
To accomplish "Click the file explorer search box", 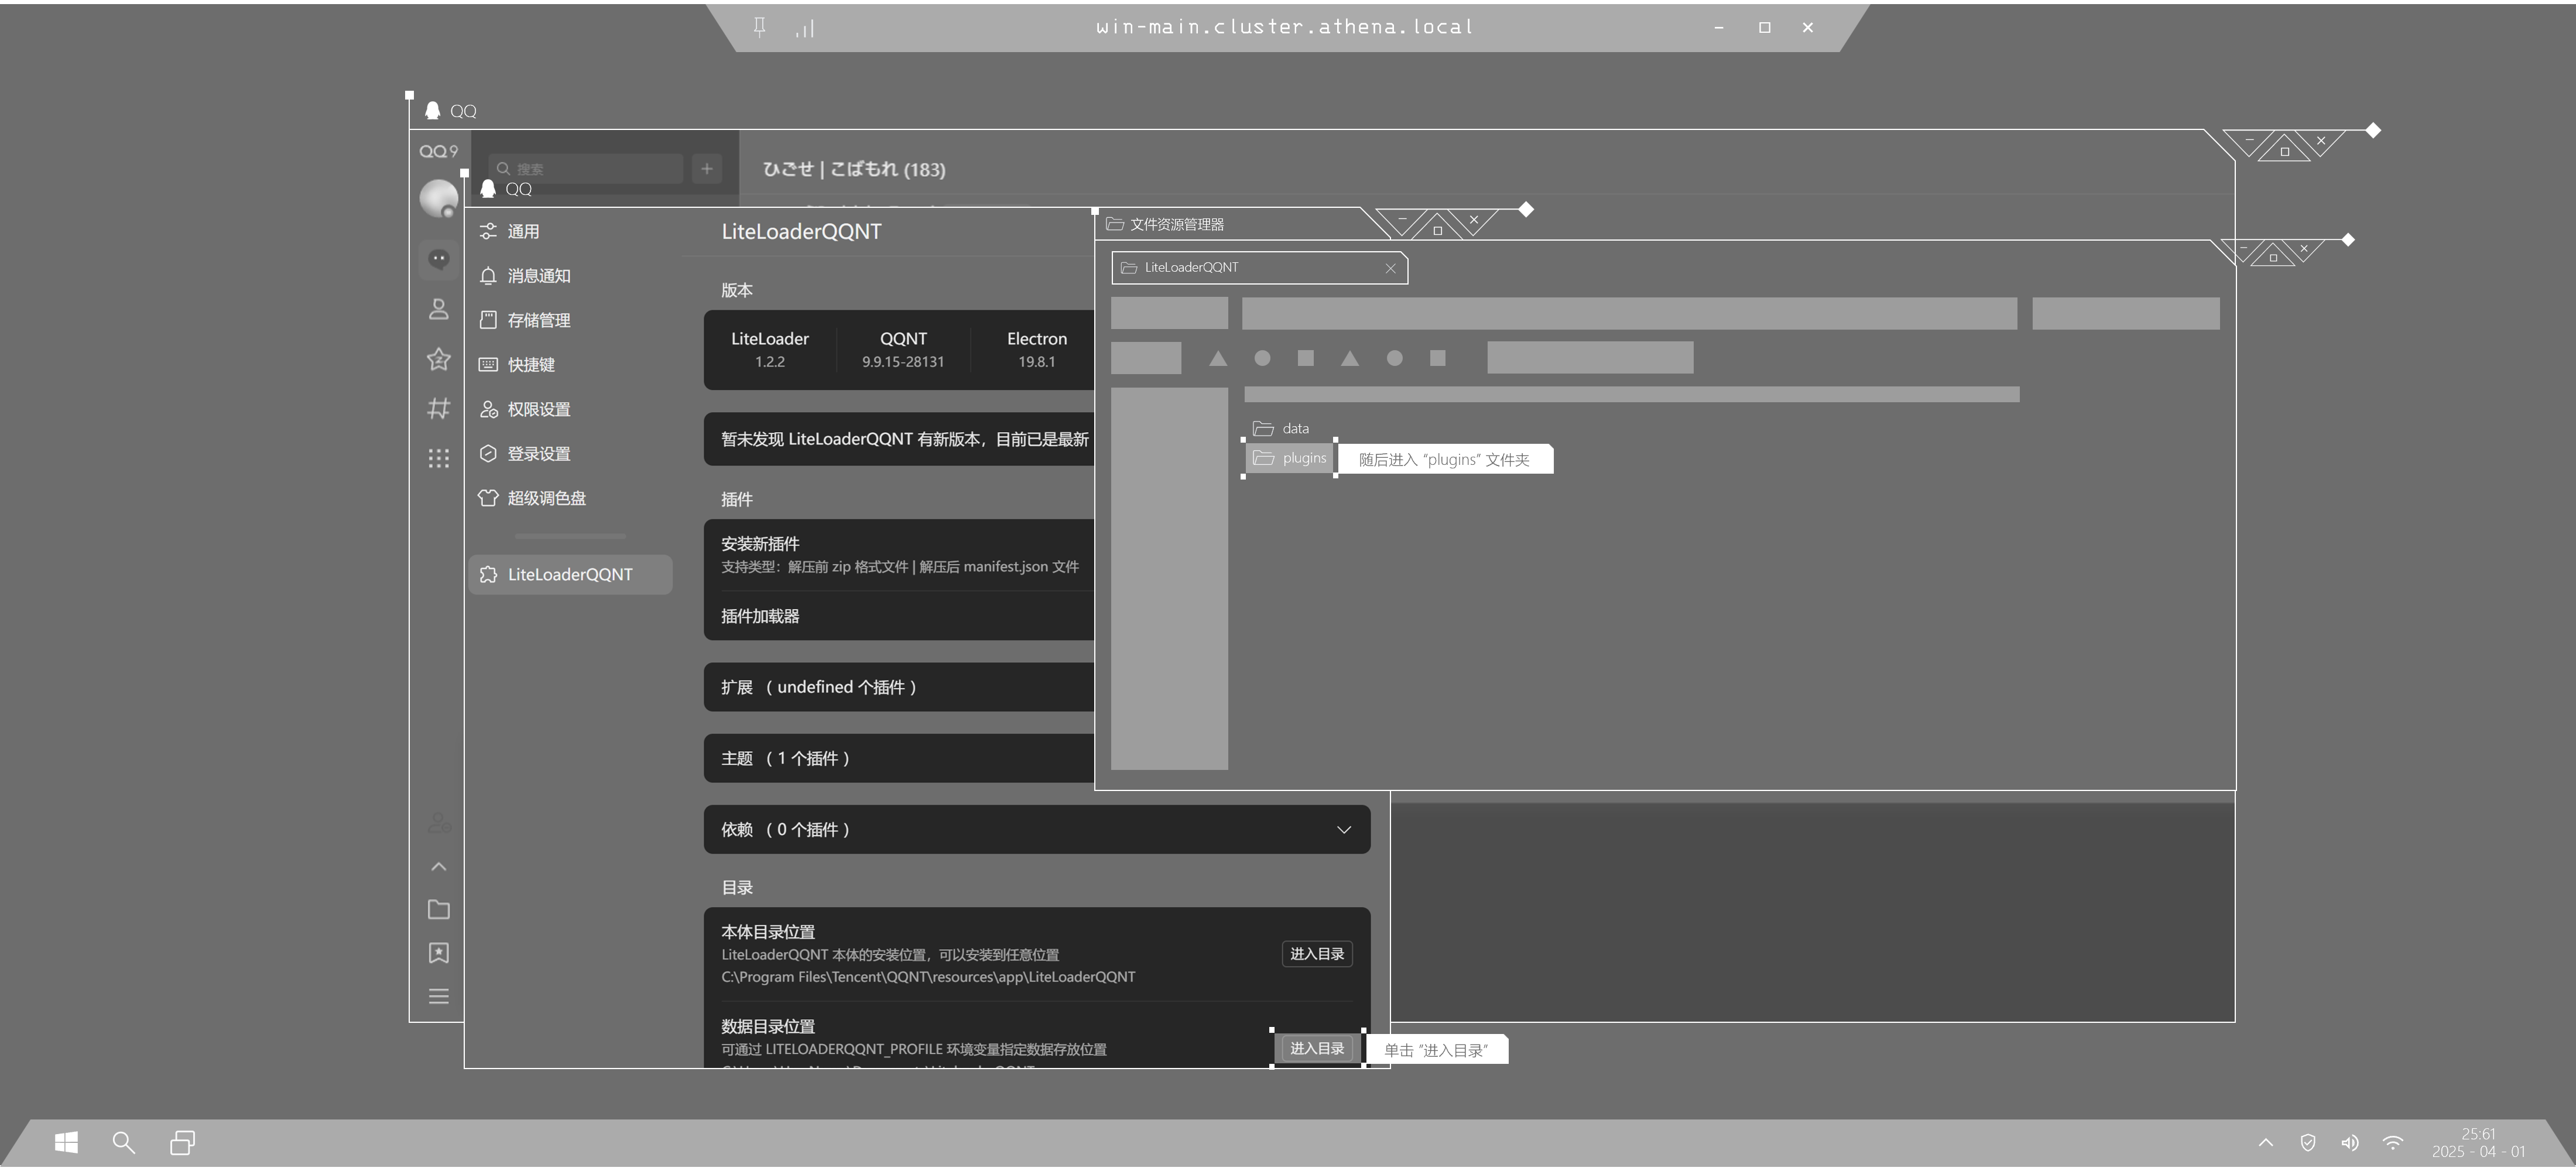I will pyautogui.click(x=2125, y=313).
